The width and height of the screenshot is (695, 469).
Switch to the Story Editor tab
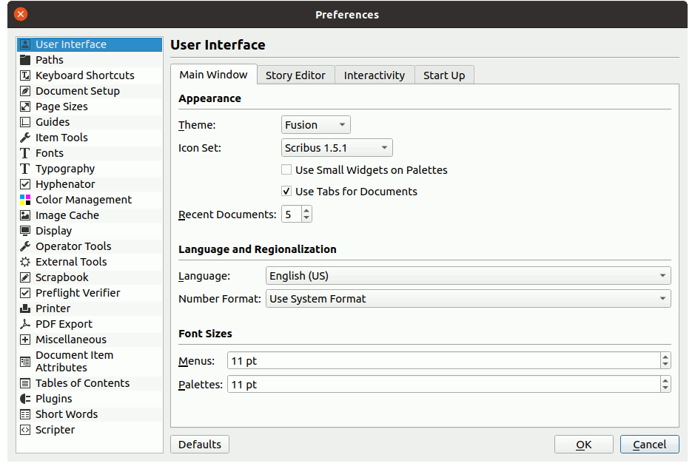(x=295, y=75)
